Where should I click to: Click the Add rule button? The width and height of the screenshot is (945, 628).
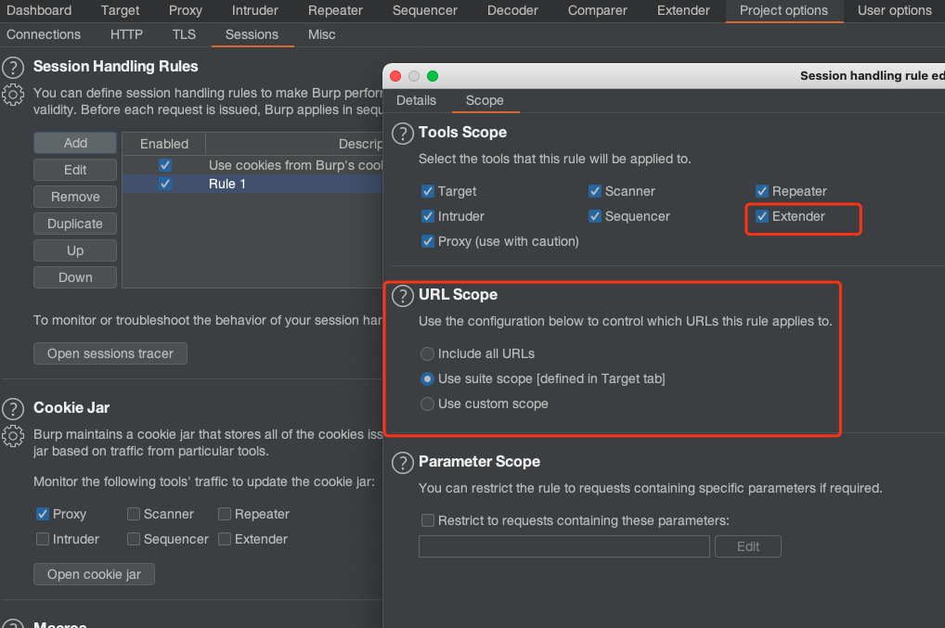point(75,143)
